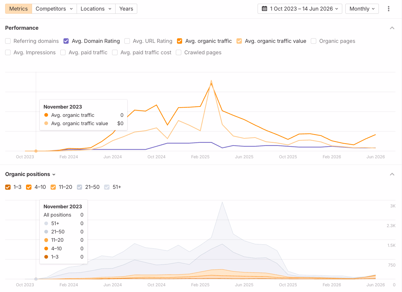402x292 pixels.
Task: Click Feb 2026 label on performance chart axis
Action: (332, 157)
